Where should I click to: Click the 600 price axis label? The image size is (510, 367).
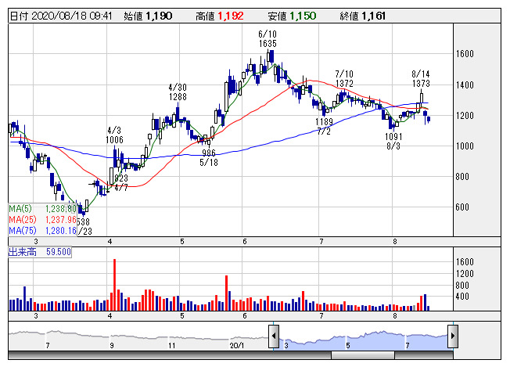[462, 207]
